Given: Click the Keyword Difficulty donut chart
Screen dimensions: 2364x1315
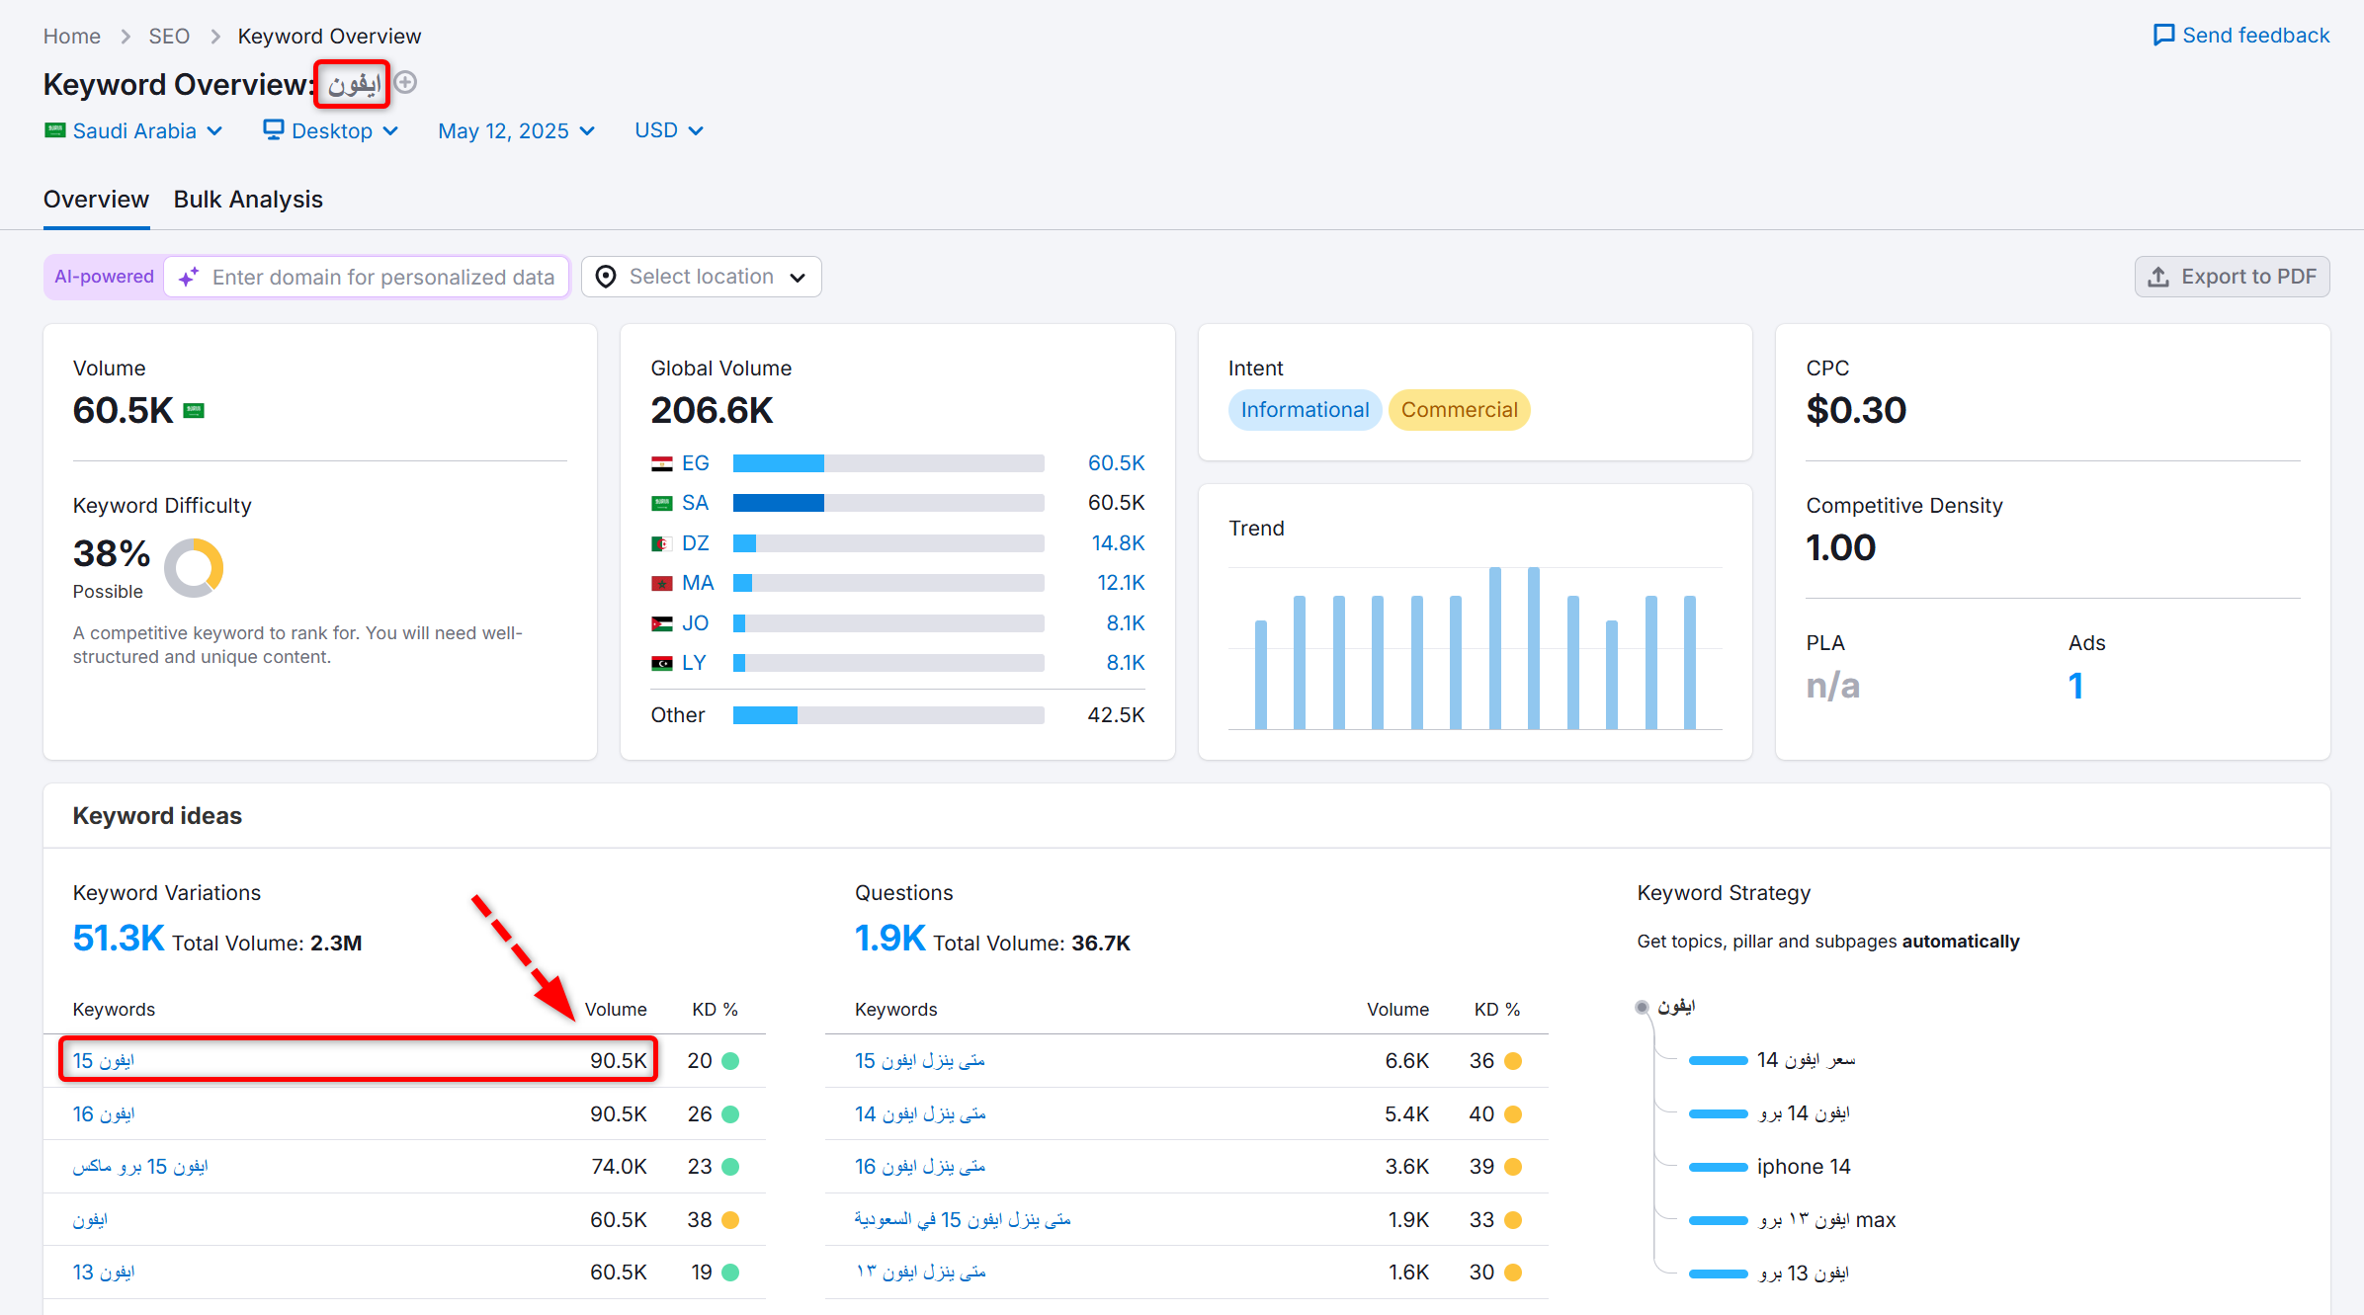Looking at the screenshot, I should click(194, 568).
